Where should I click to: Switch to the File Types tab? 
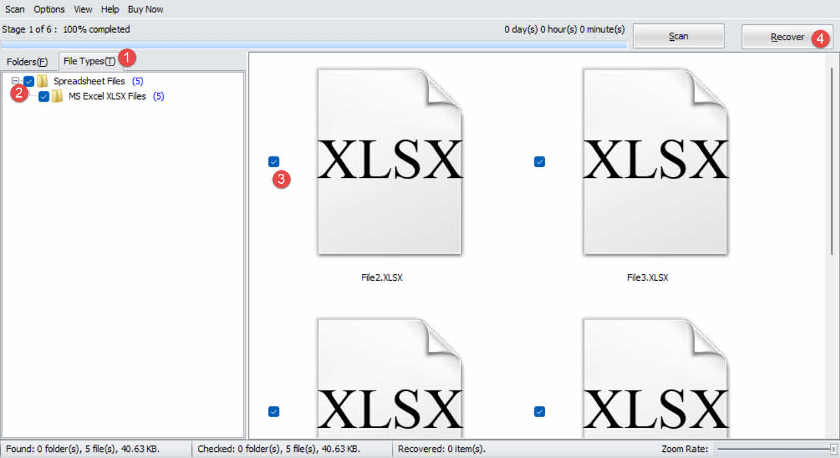point(89,61)
